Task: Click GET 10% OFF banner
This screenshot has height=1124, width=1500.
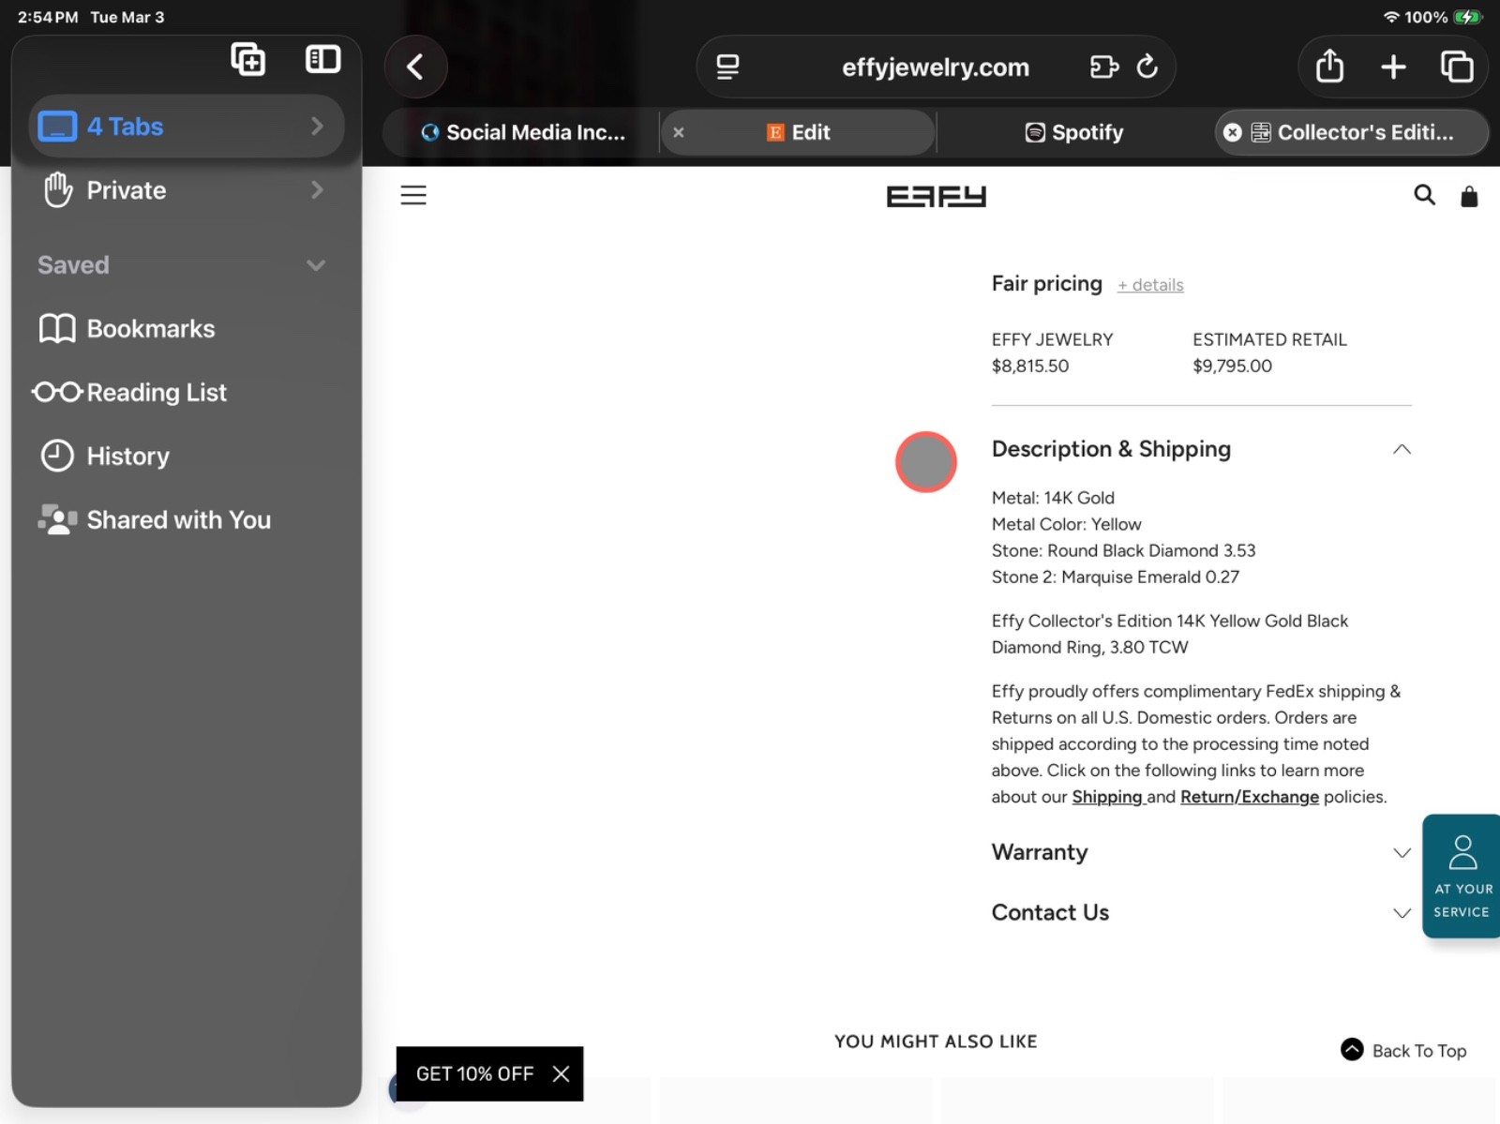Action: 474,1073
